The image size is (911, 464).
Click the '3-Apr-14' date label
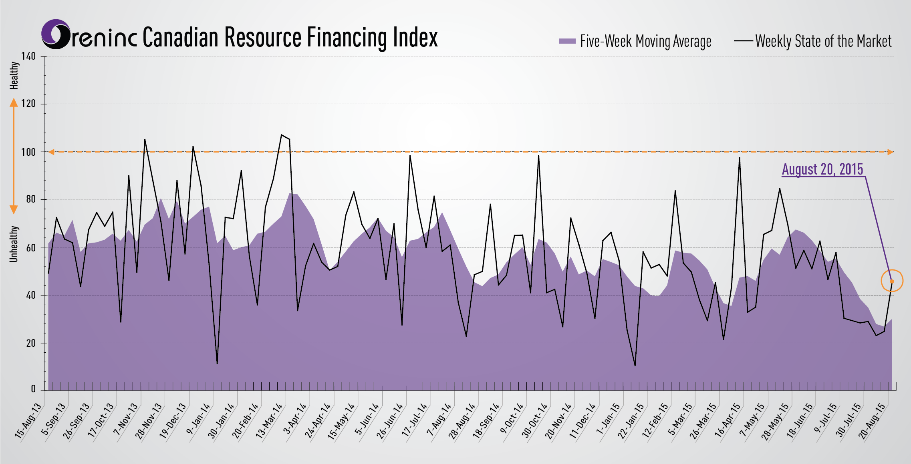point(294,419)
